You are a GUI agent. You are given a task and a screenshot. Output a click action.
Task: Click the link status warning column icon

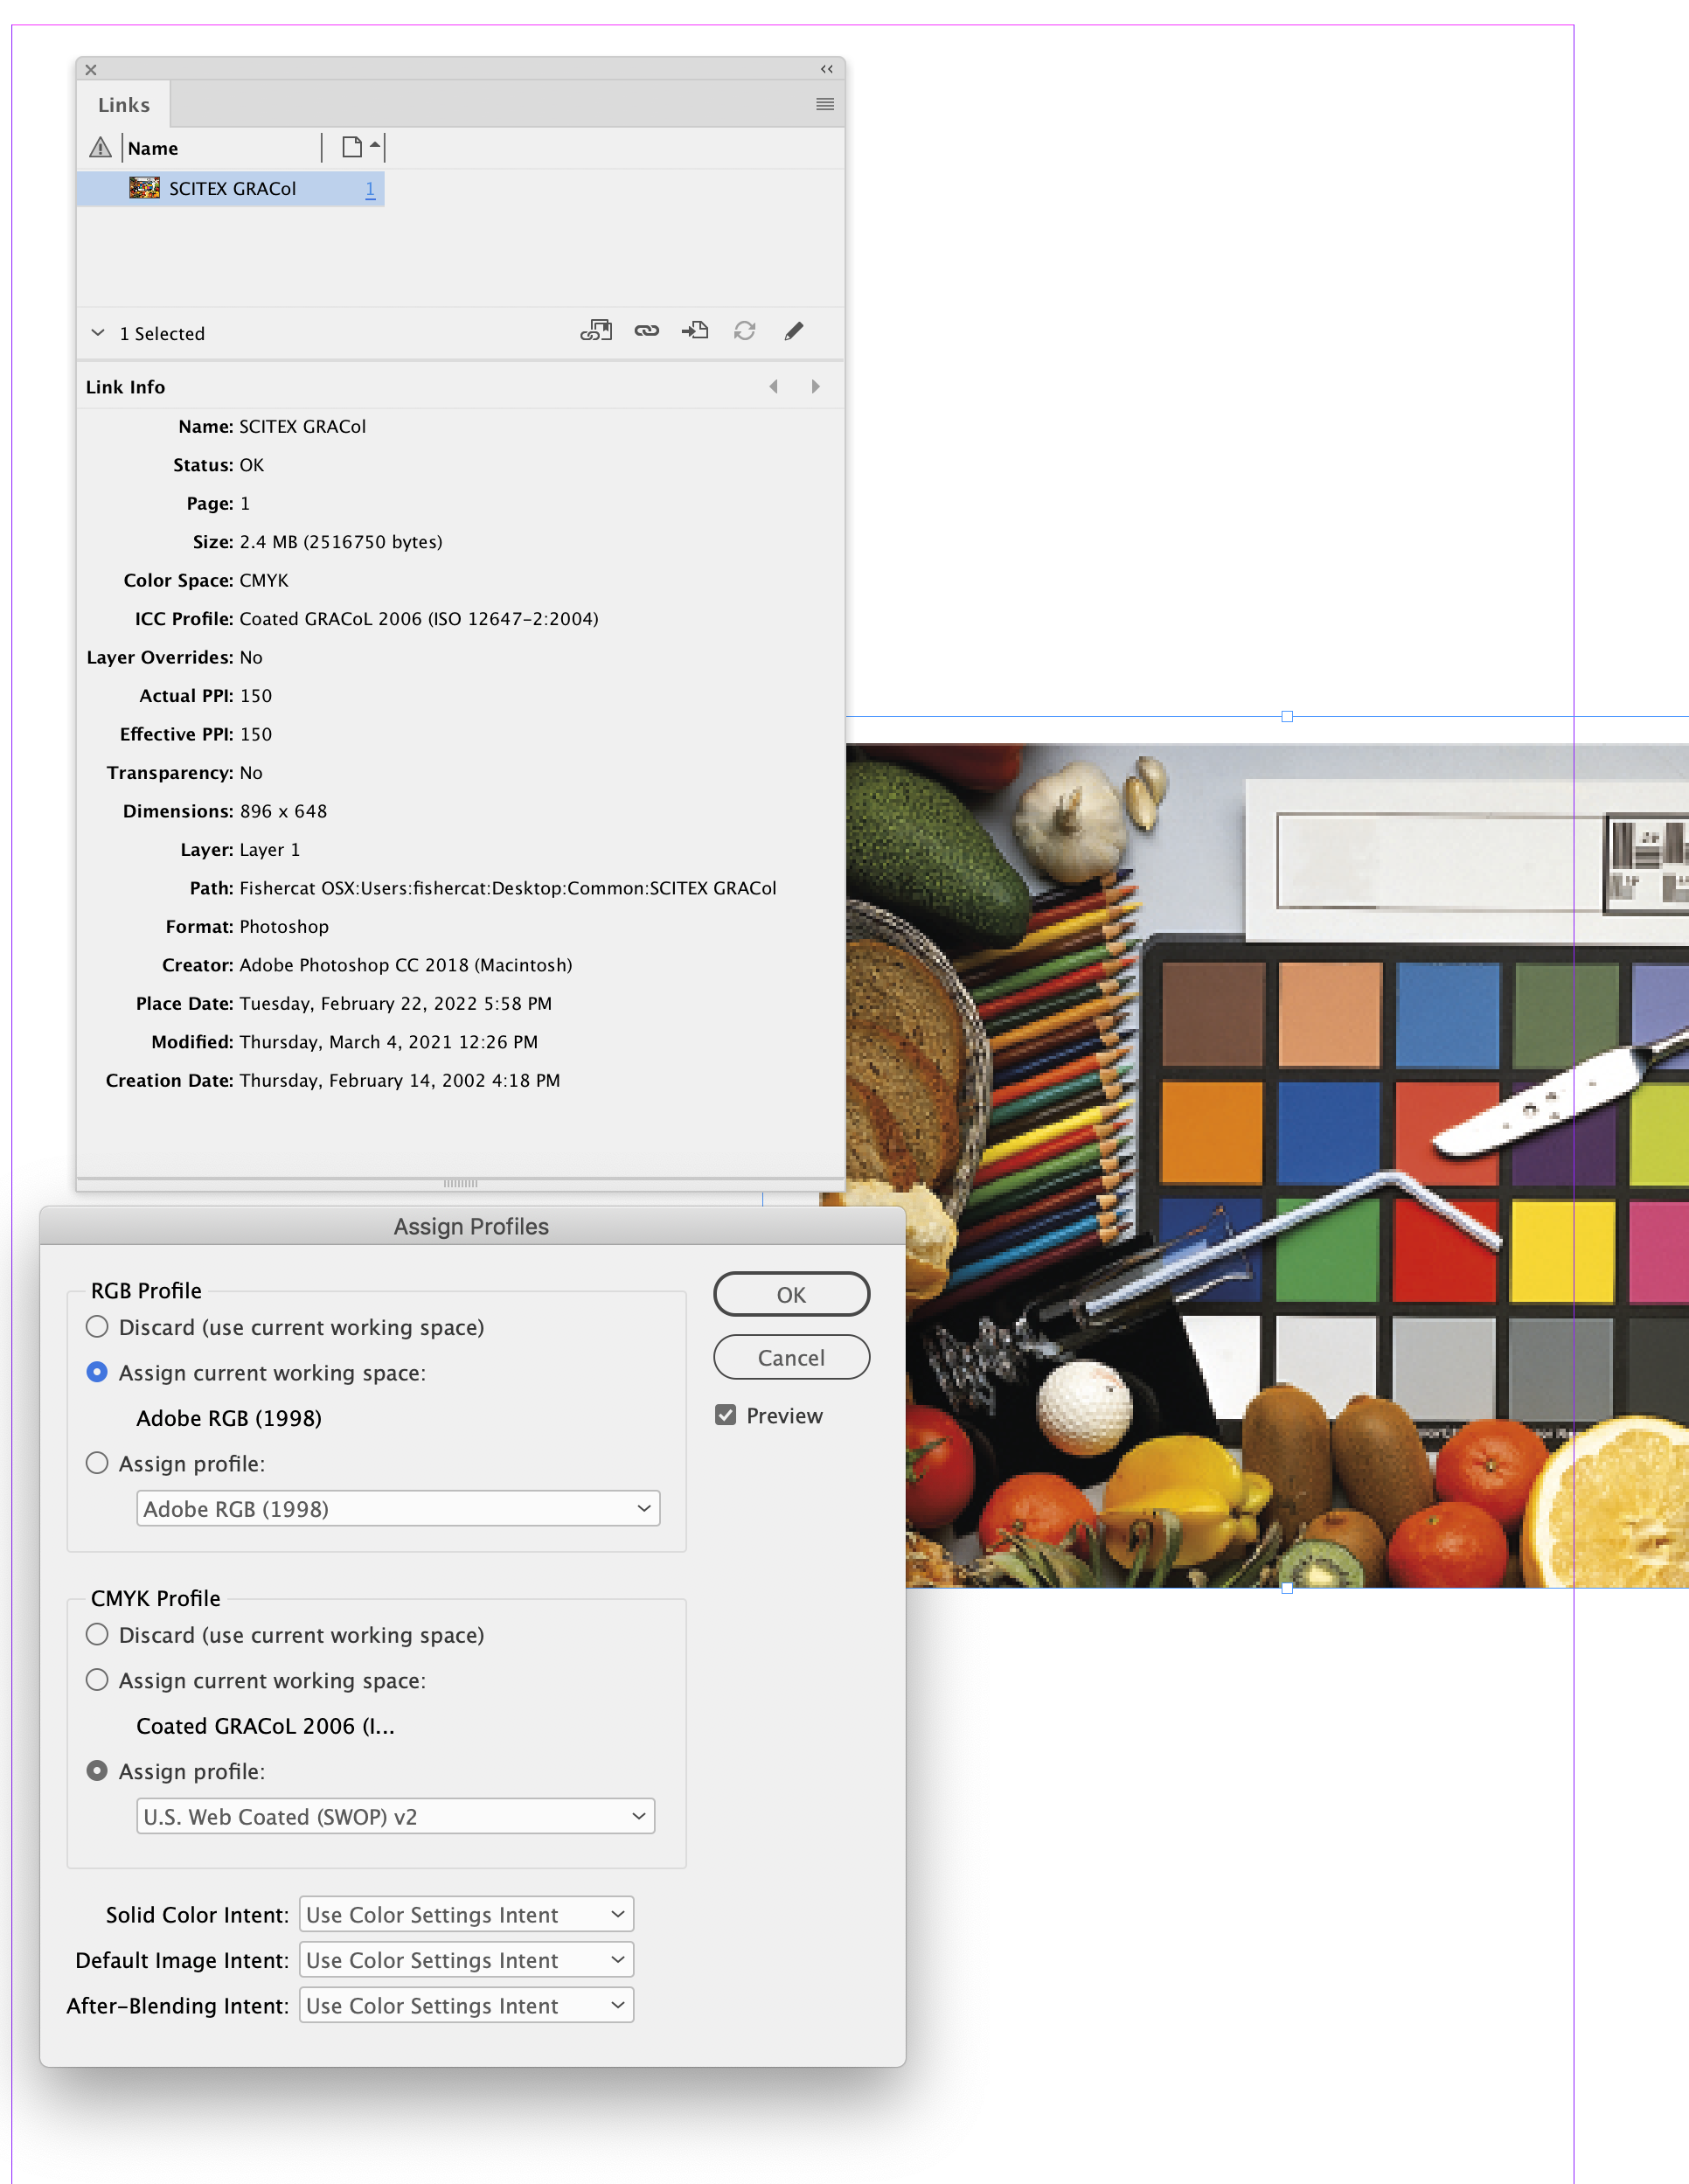click(x=100, y=147)
